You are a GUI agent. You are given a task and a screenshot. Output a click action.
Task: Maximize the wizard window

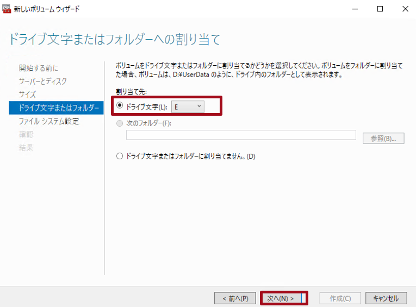click(380, 9)
